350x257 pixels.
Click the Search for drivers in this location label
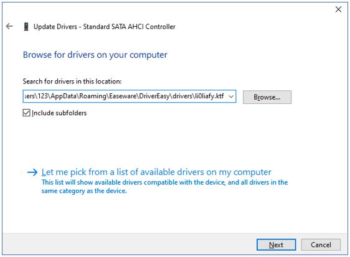click(x=72, y=82)
